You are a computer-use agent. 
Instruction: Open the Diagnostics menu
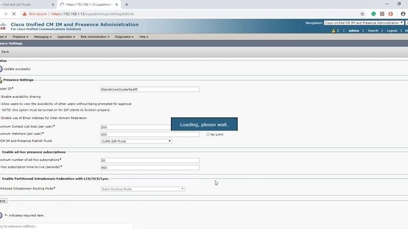click(124, 37)
